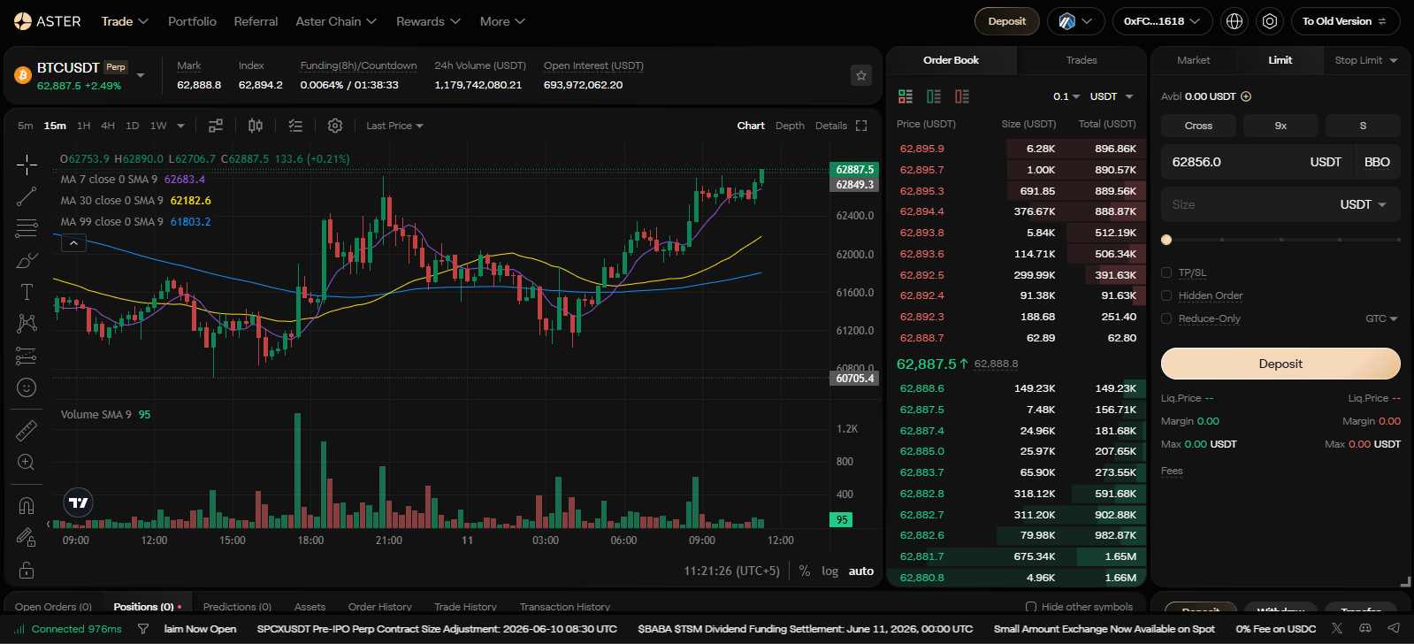The image size is (1414, 644).
Task: Go to the Portfolio page
Action: (x=192, y=21)
